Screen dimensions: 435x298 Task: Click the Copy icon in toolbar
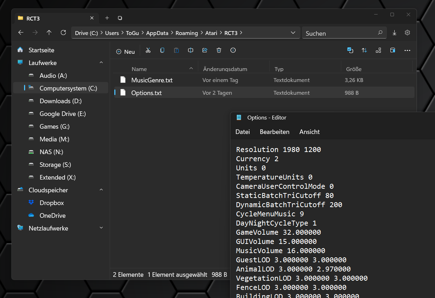[162, 51]
